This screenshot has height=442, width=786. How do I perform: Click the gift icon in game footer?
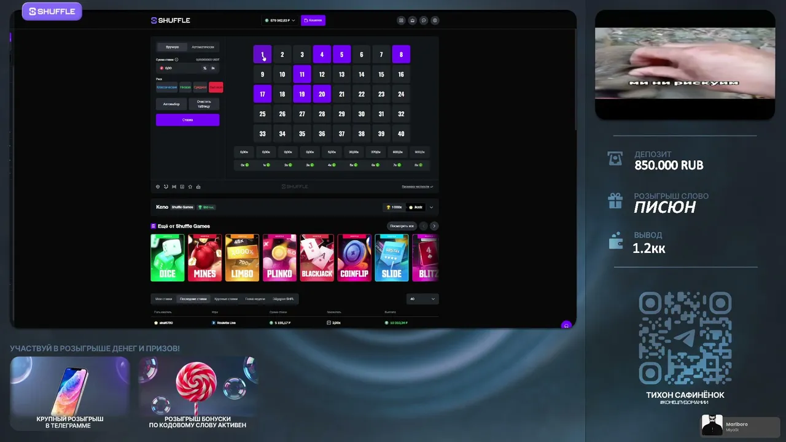click(198, 187)
